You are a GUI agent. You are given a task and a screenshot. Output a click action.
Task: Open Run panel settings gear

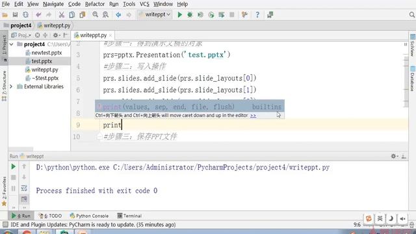(x=394, y=156)
